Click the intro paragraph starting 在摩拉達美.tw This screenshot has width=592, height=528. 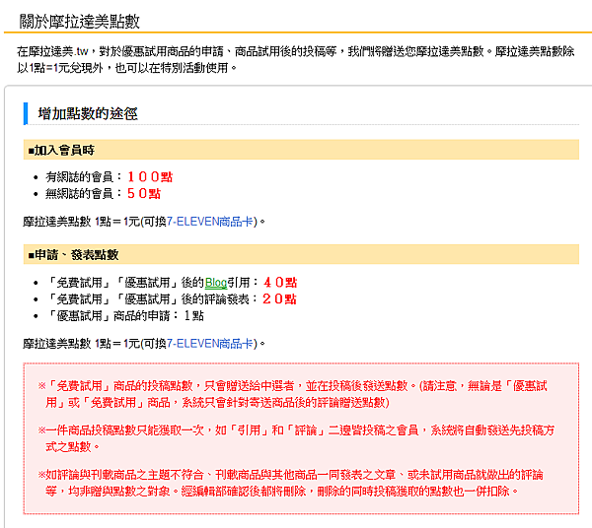[x=296, y=59]
